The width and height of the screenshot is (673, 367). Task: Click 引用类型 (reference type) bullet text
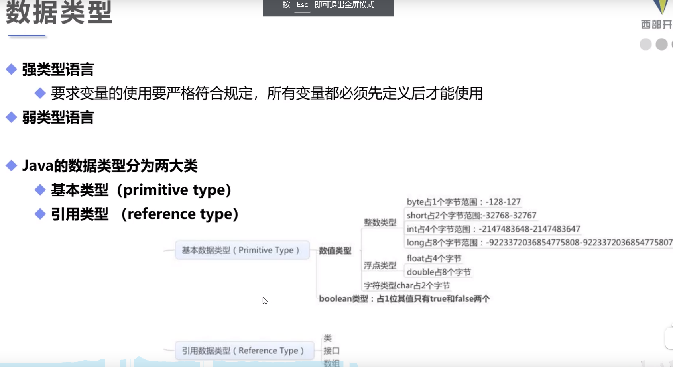coord(145,214)
